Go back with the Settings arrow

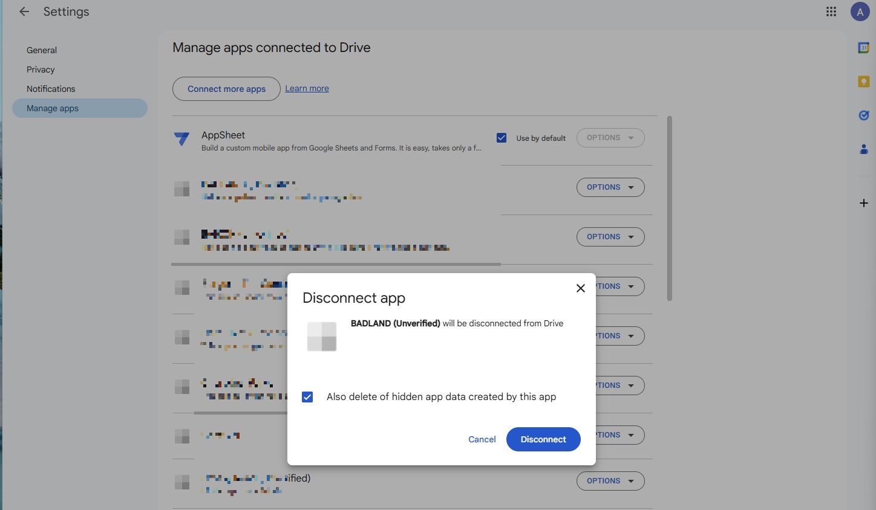(x=24, y=11)
